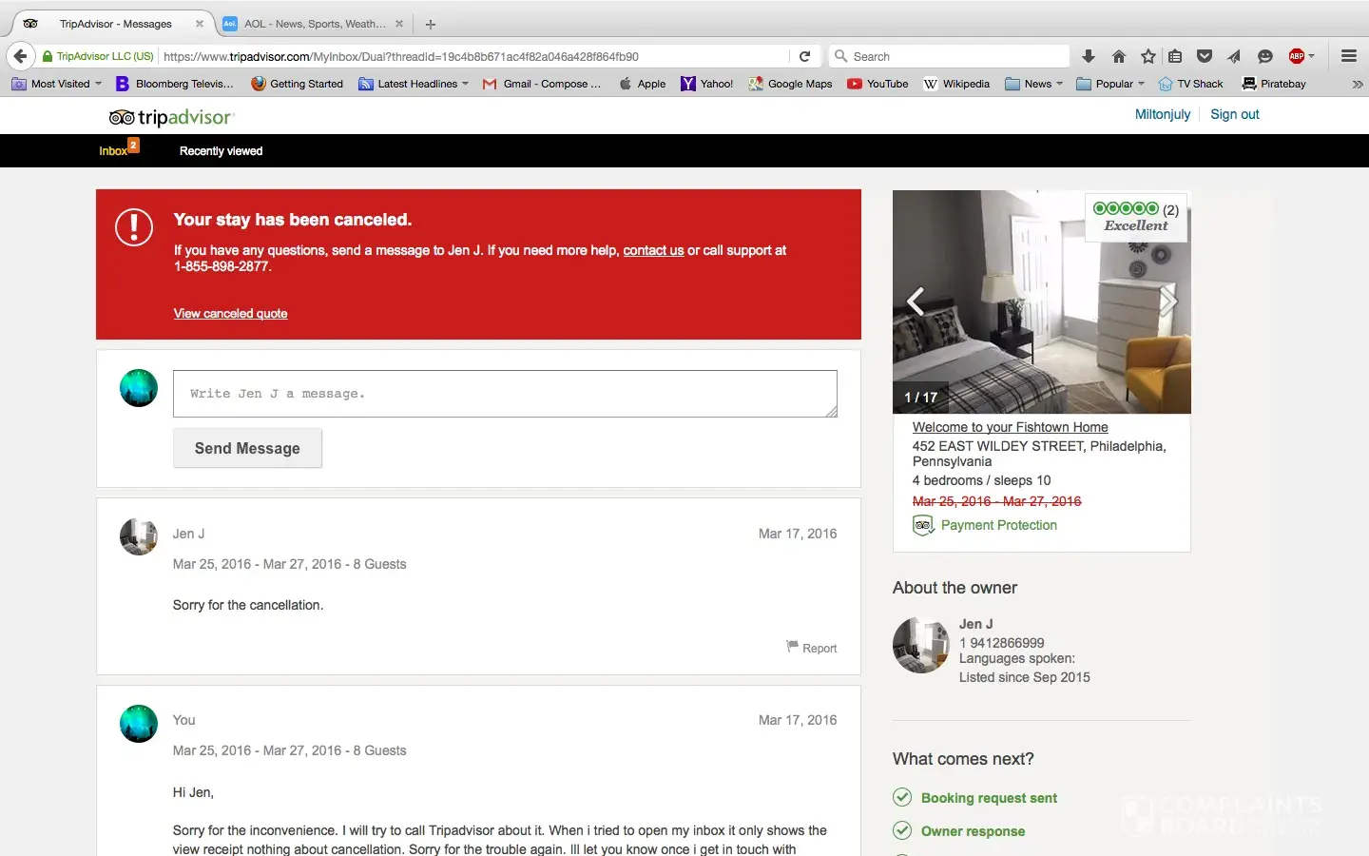Click the Excellent rating badge on the photo
The image size is (1369, 856).
click(x=1136, y=218)
